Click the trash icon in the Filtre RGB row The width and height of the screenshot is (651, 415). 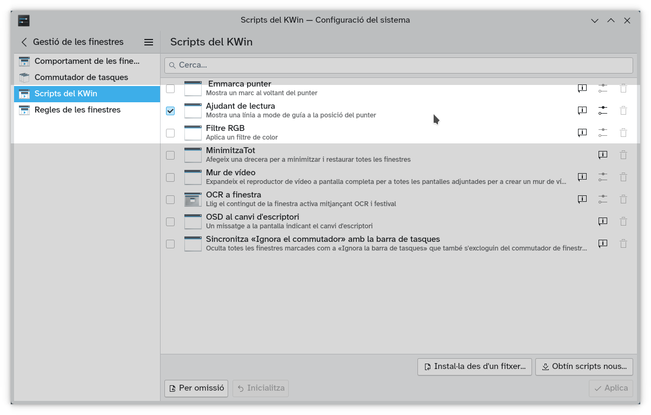[623, 133]
